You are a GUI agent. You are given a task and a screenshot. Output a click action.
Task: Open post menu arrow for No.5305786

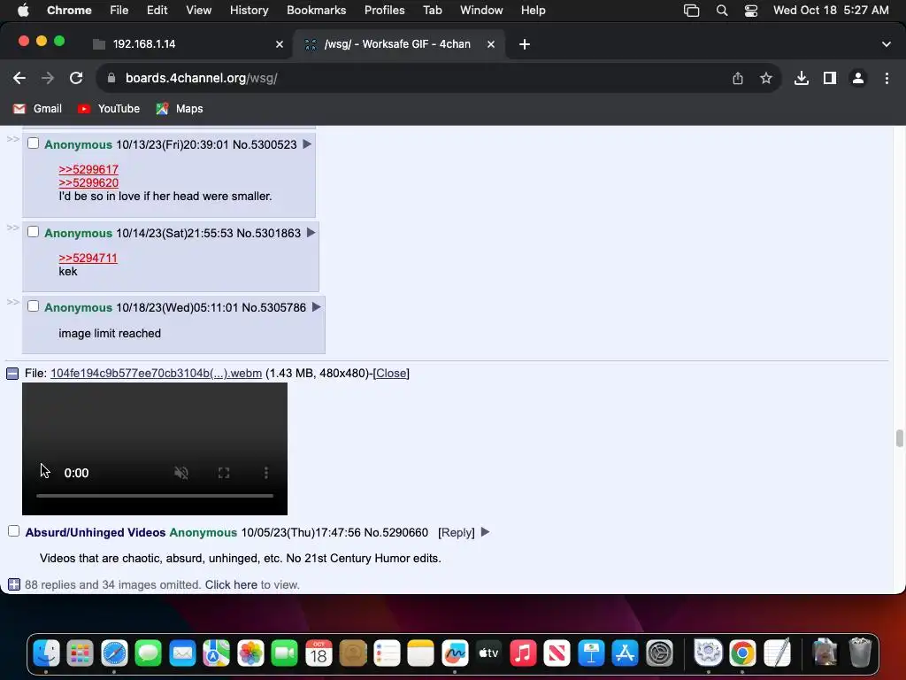(x=316, y=307)
